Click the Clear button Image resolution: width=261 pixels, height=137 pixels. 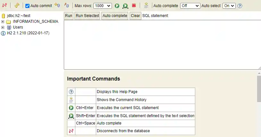(x=135, y=16)
